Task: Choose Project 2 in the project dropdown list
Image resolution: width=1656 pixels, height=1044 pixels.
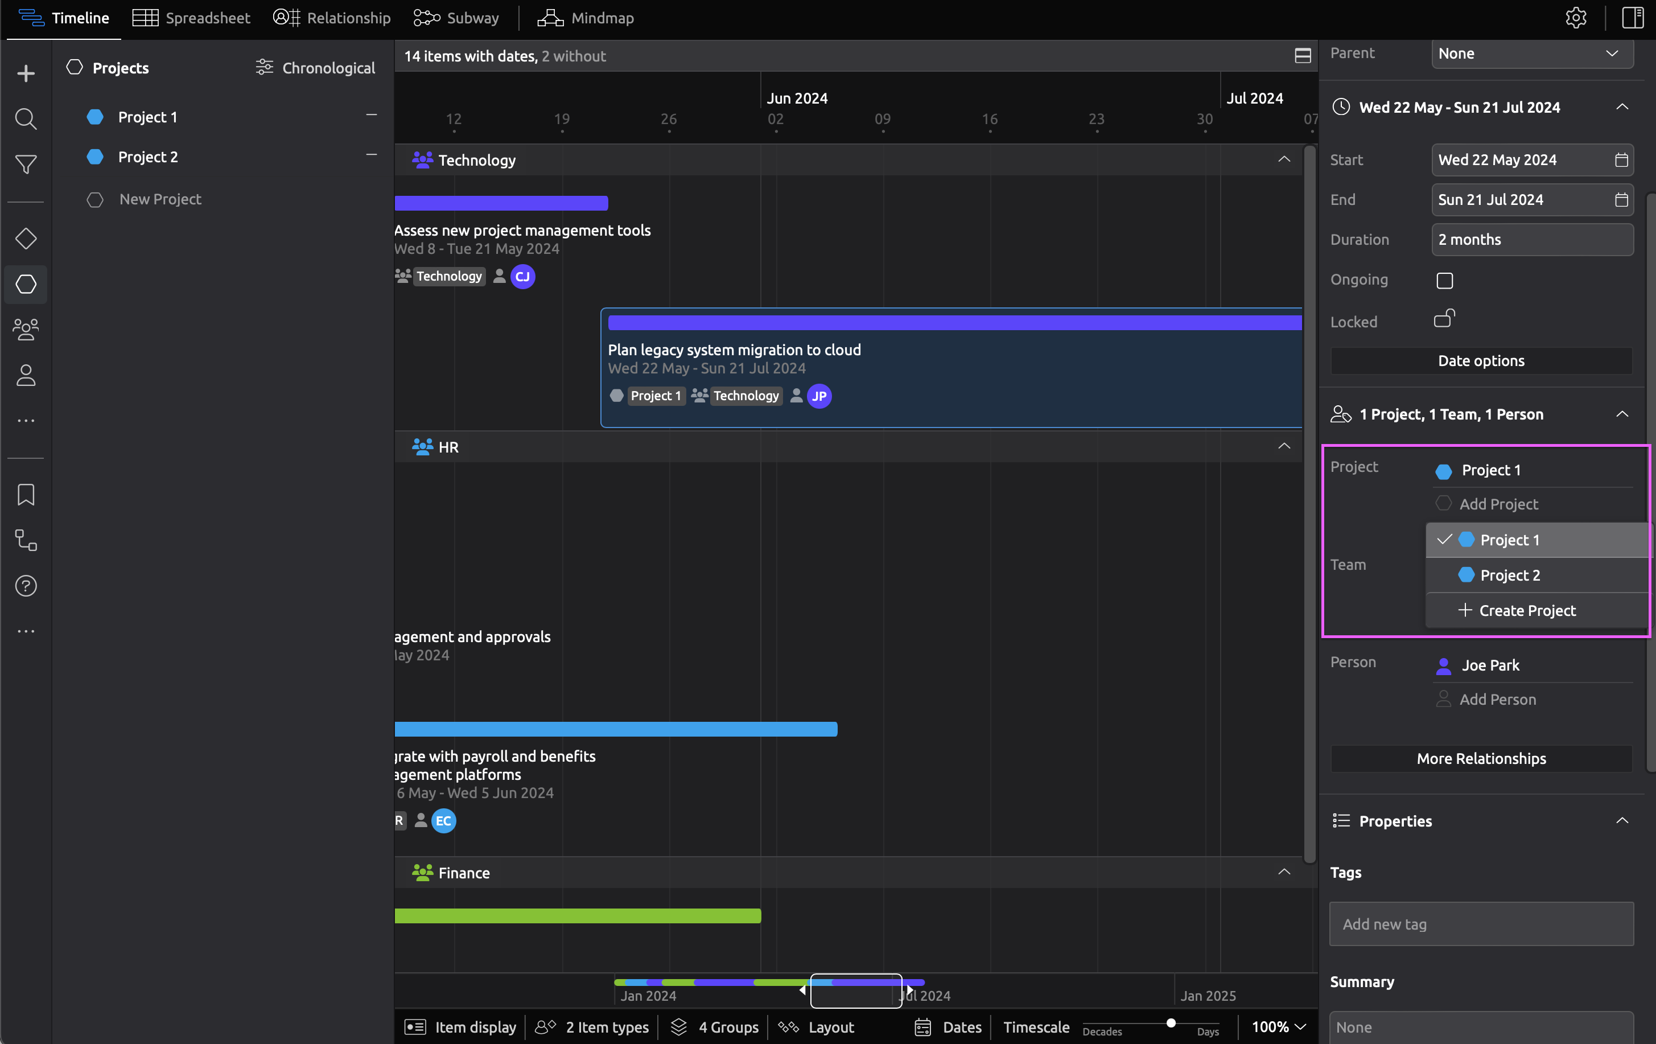Action: pyautogui.click(x=1510, y=575)
